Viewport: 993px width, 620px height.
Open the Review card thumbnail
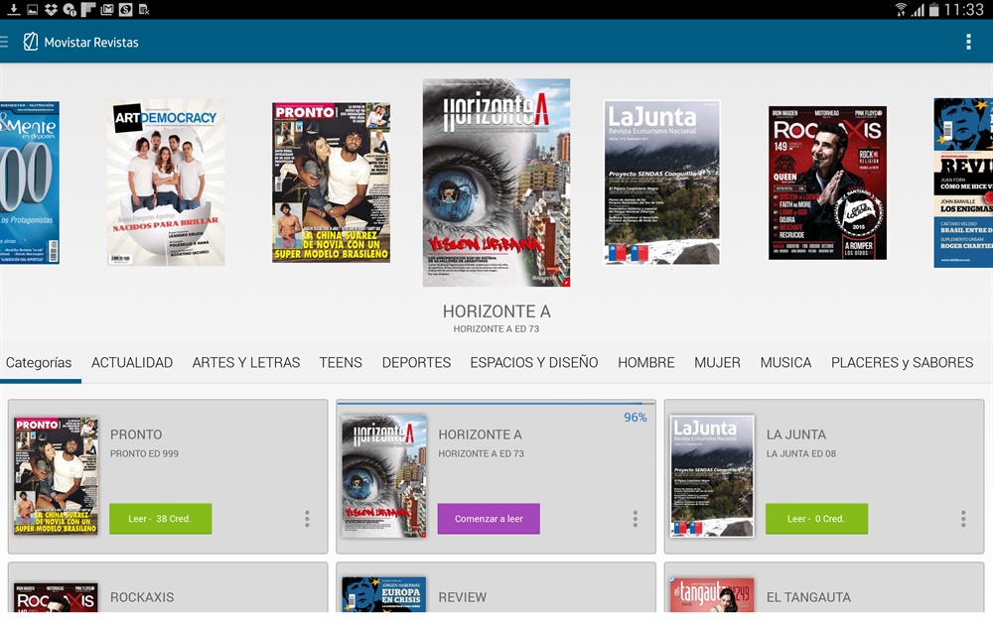pos(383,594)
